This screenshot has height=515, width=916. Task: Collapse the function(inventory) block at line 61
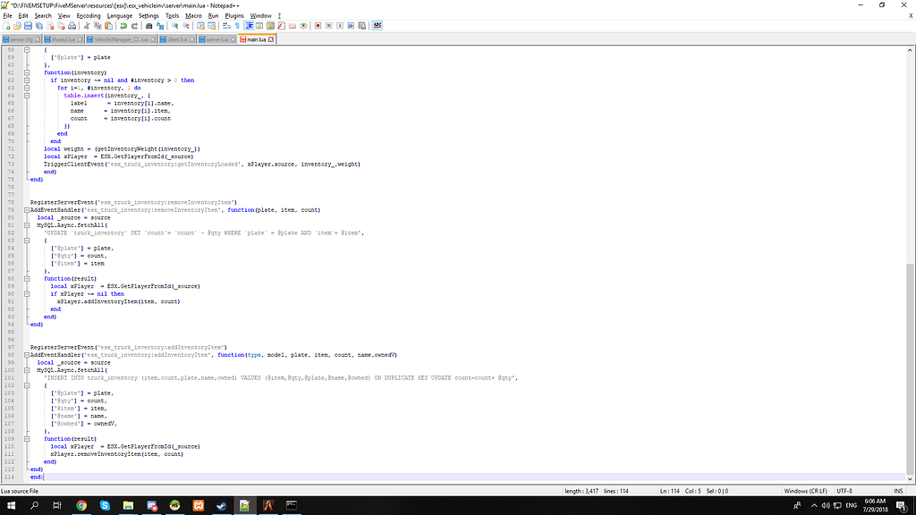pyautogui.click(x=27, y=72)
